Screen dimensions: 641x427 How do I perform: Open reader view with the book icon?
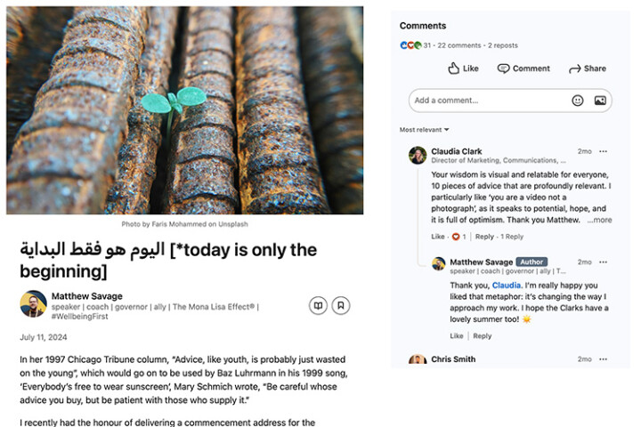pos(318,305)
